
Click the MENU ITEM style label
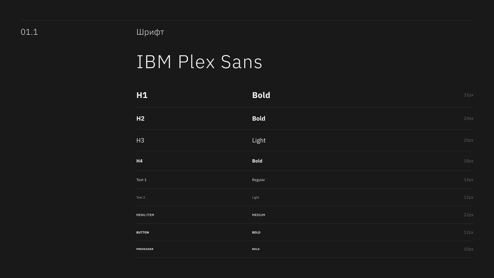[x=145, y=215]
